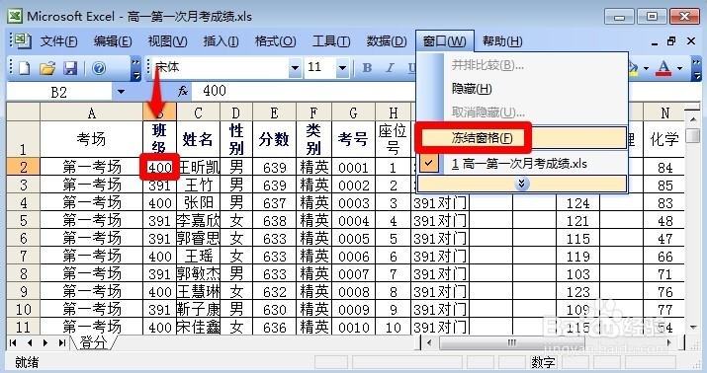707x373 pixels.
Task: Restore the workbook window inside Excel
Action: point(671,41)
